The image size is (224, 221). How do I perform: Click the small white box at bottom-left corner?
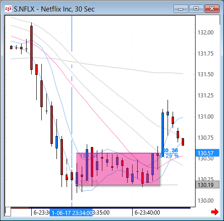[8, 212]
